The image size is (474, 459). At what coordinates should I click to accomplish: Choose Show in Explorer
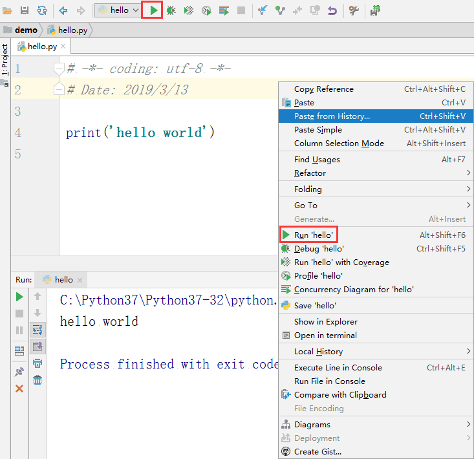pos(376,322)
